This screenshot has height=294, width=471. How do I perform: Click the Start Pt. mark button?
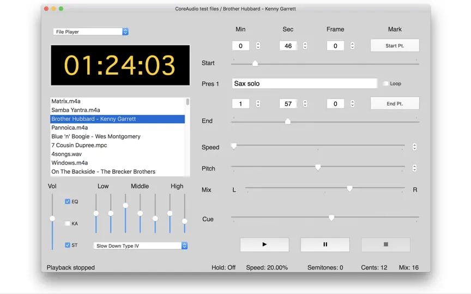(395, 46)
